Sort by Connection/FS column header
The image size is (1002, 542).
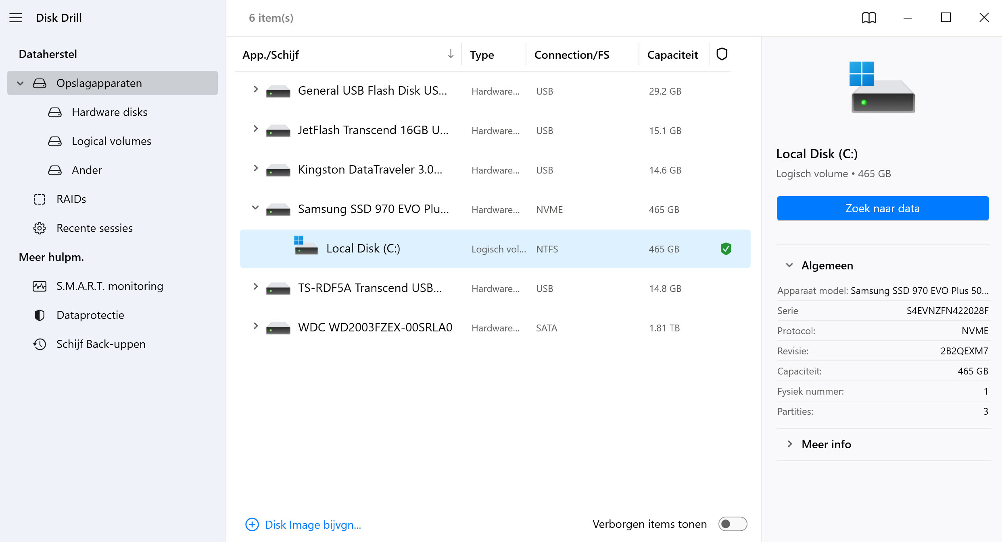tap(572, 55)
